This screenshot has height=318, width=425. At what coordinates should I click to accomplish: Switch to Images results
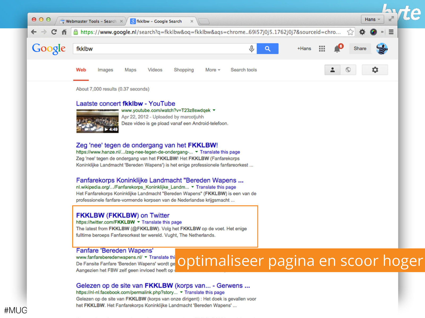point(105,70)
